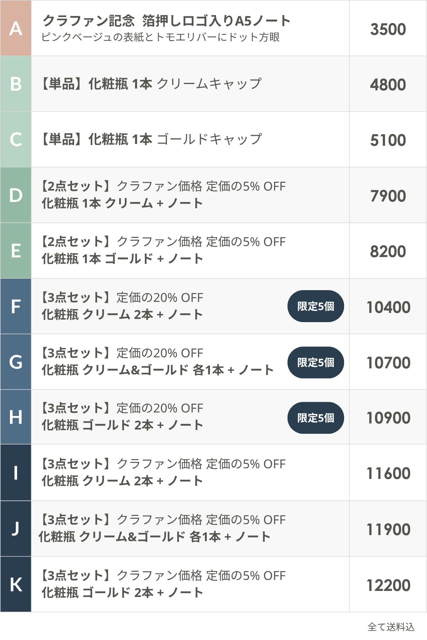Click the 限定5個 badge in row G
The height and width of the screenshot is (640, 427).
[x=316, y=362]
